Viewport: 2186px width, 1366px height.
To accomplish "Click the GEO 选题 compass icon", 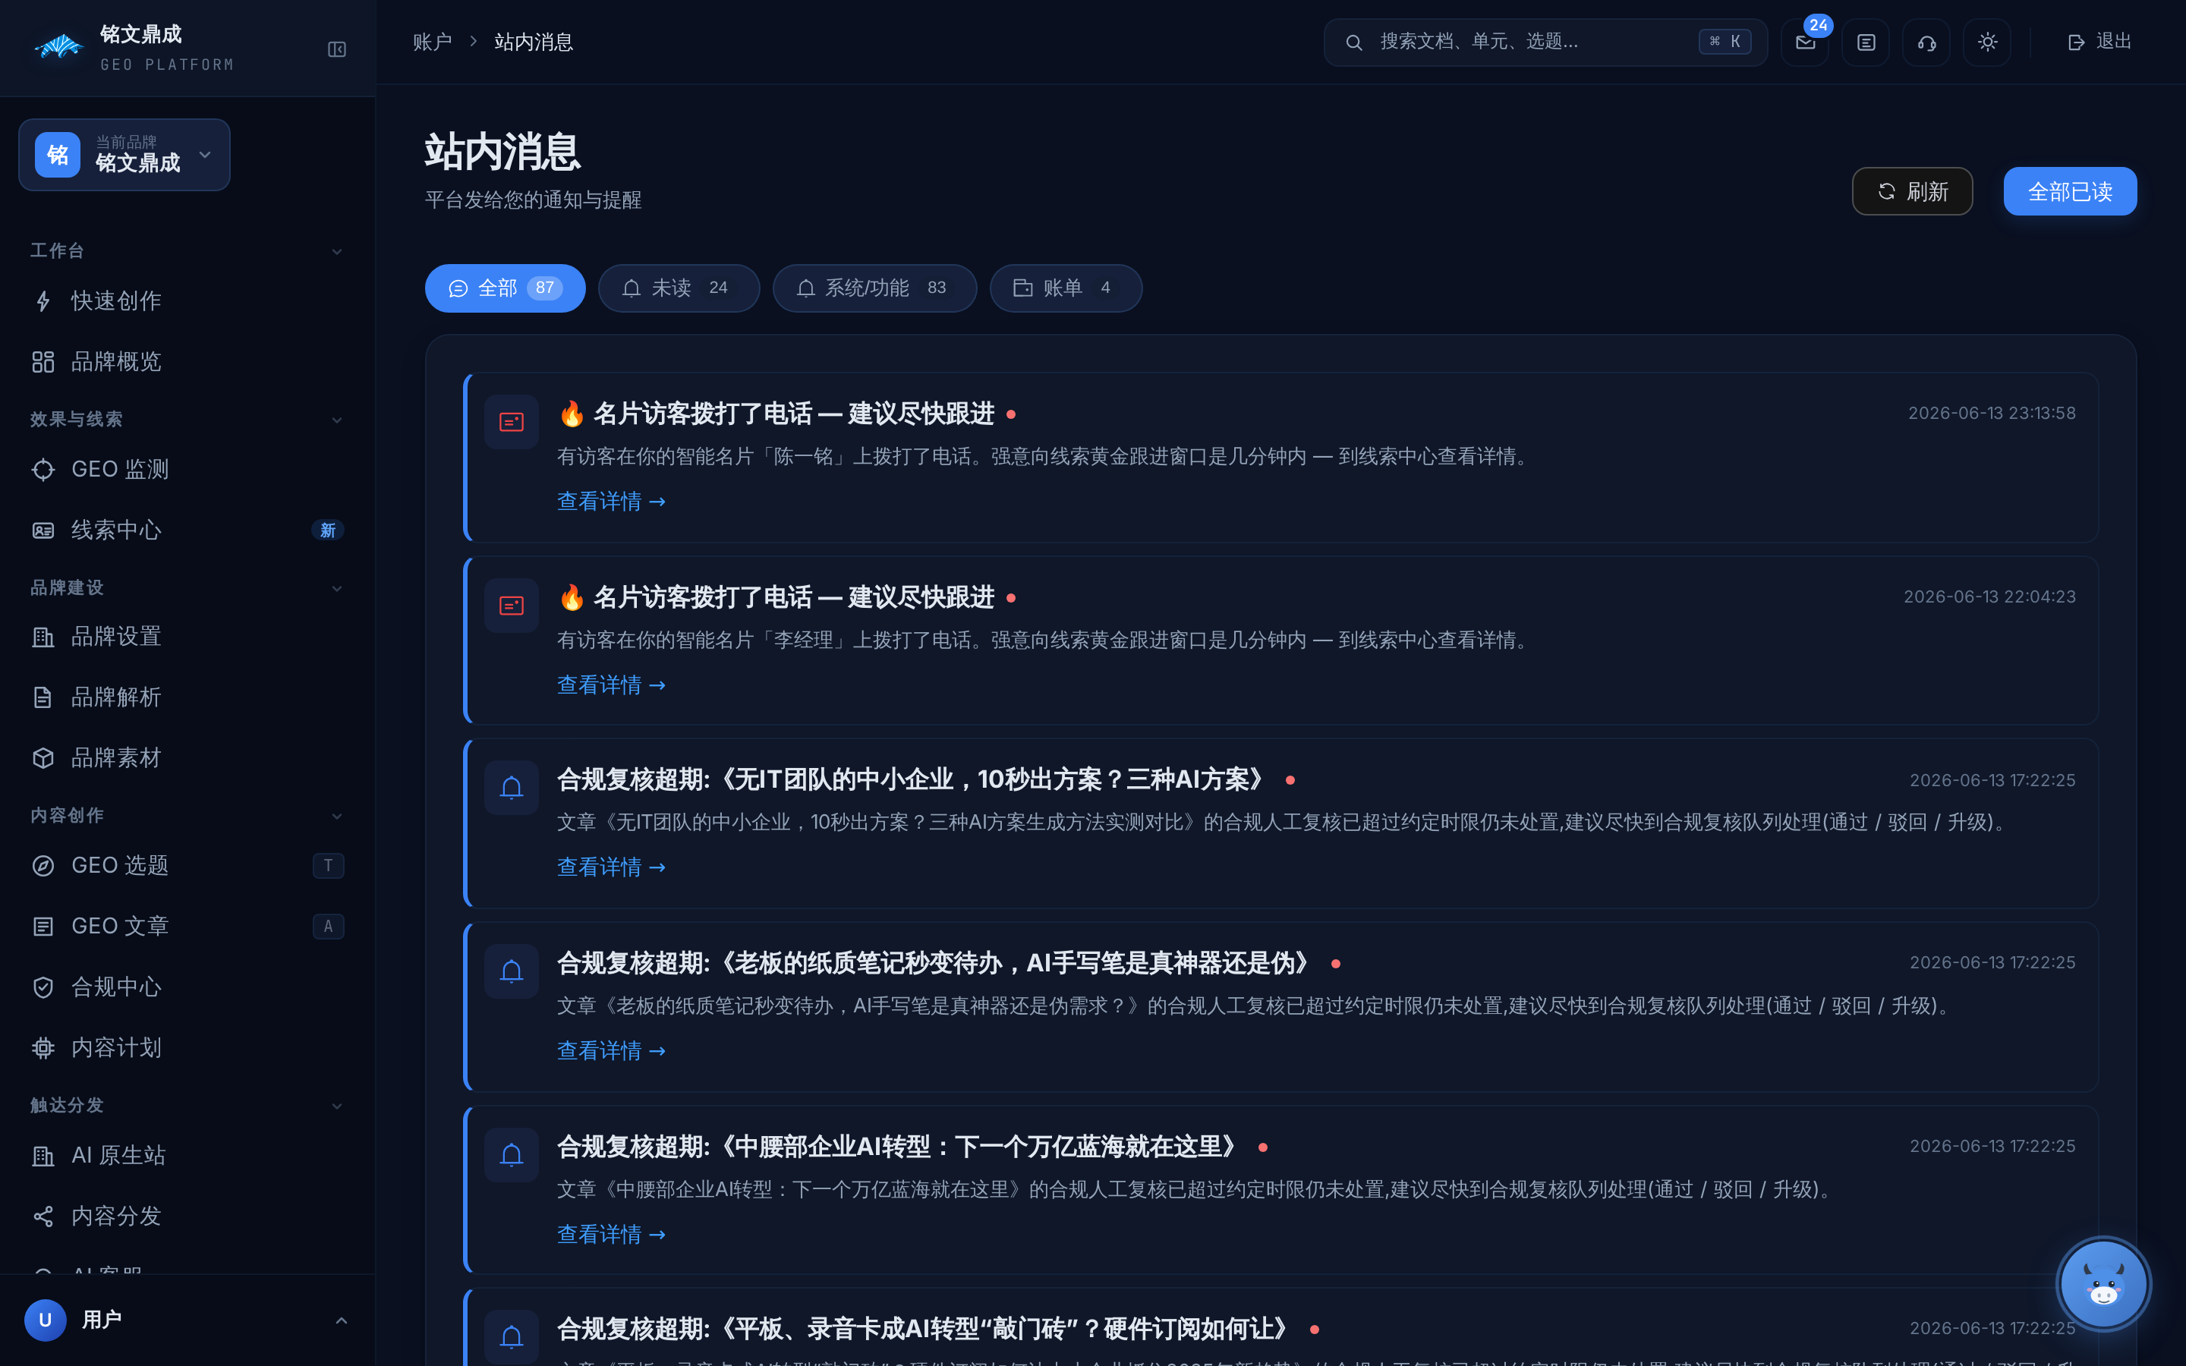I will (43, 865).
